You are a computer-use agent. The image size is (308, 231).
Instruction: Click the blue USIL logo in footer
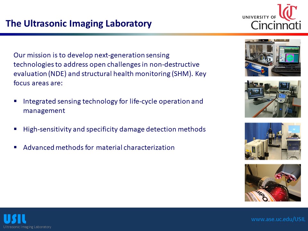point(15,219)
